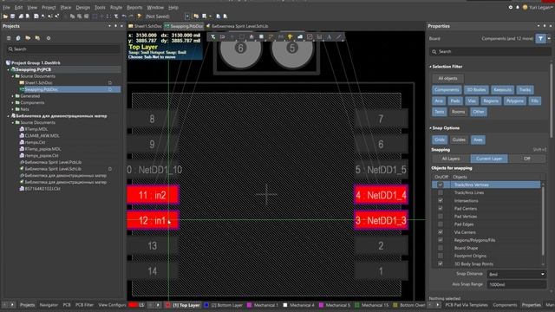Click the open folder icon in Projects panel
The image size is (555, 312).
[x=28, y=38]
